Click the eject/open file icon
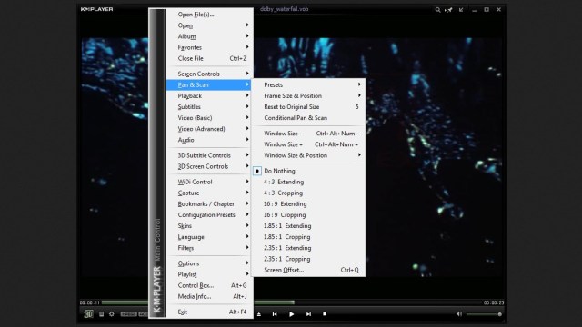The height and width of the screenshot is (327, 582). (258, 314)
